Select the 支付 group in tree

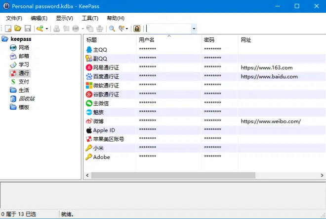click(x=24, y=82)
